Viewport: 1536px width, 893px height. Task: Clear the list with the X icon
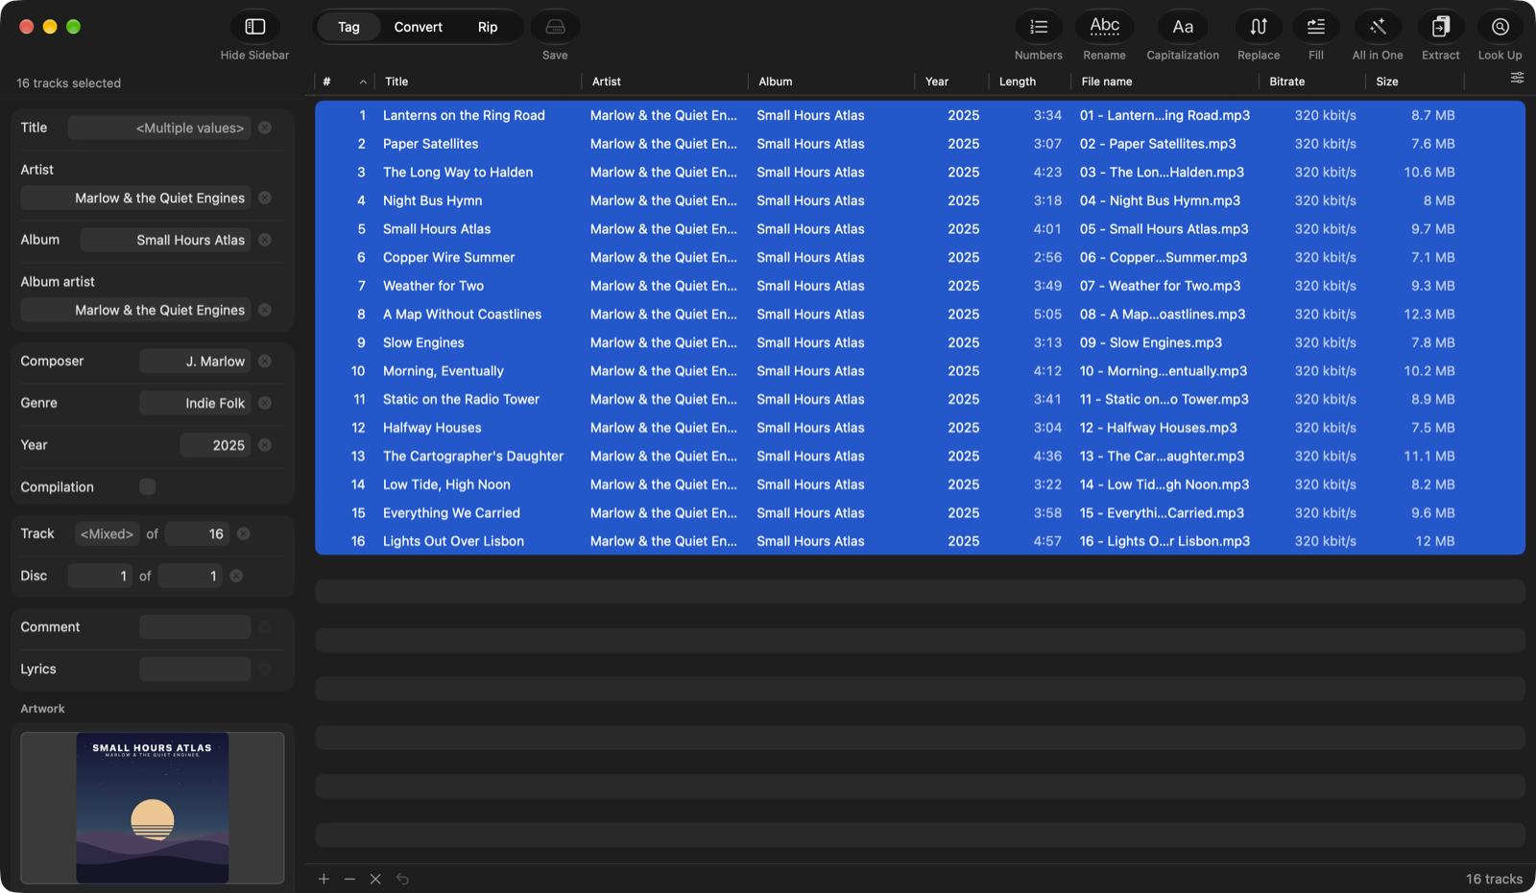(375, 879)
